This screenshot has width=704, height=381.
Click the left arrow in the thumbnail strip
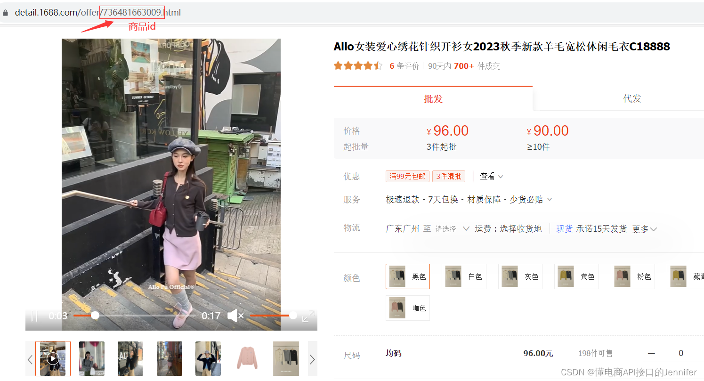[30, 358]
